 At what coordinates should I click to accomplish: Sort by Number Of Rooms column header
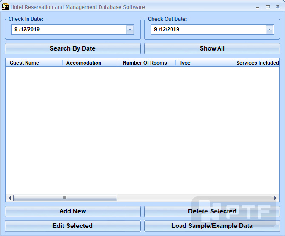pos(147,63)
